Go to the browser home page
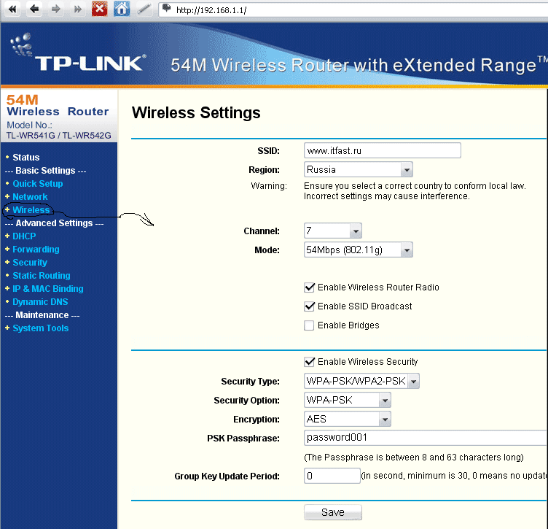The width and height of the screenshot is (548, 529). (x=122, y=9)
